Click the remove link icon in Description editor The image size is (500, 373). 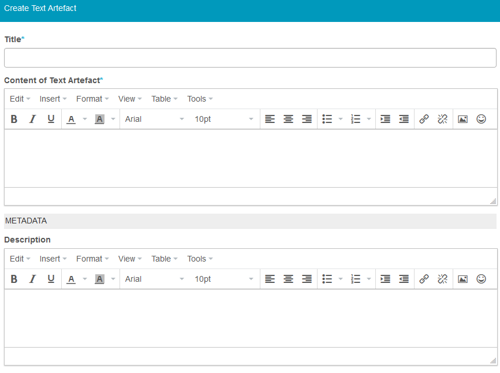[442, 279]
